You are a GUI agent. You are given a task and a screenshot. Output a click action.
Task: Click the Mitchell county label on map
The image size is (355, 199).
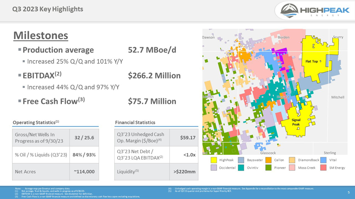[338, 97]
